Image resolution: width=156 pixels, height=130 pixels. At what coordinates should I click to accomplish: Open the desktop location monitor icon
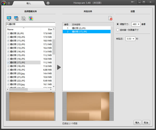[x=9, y=18]
